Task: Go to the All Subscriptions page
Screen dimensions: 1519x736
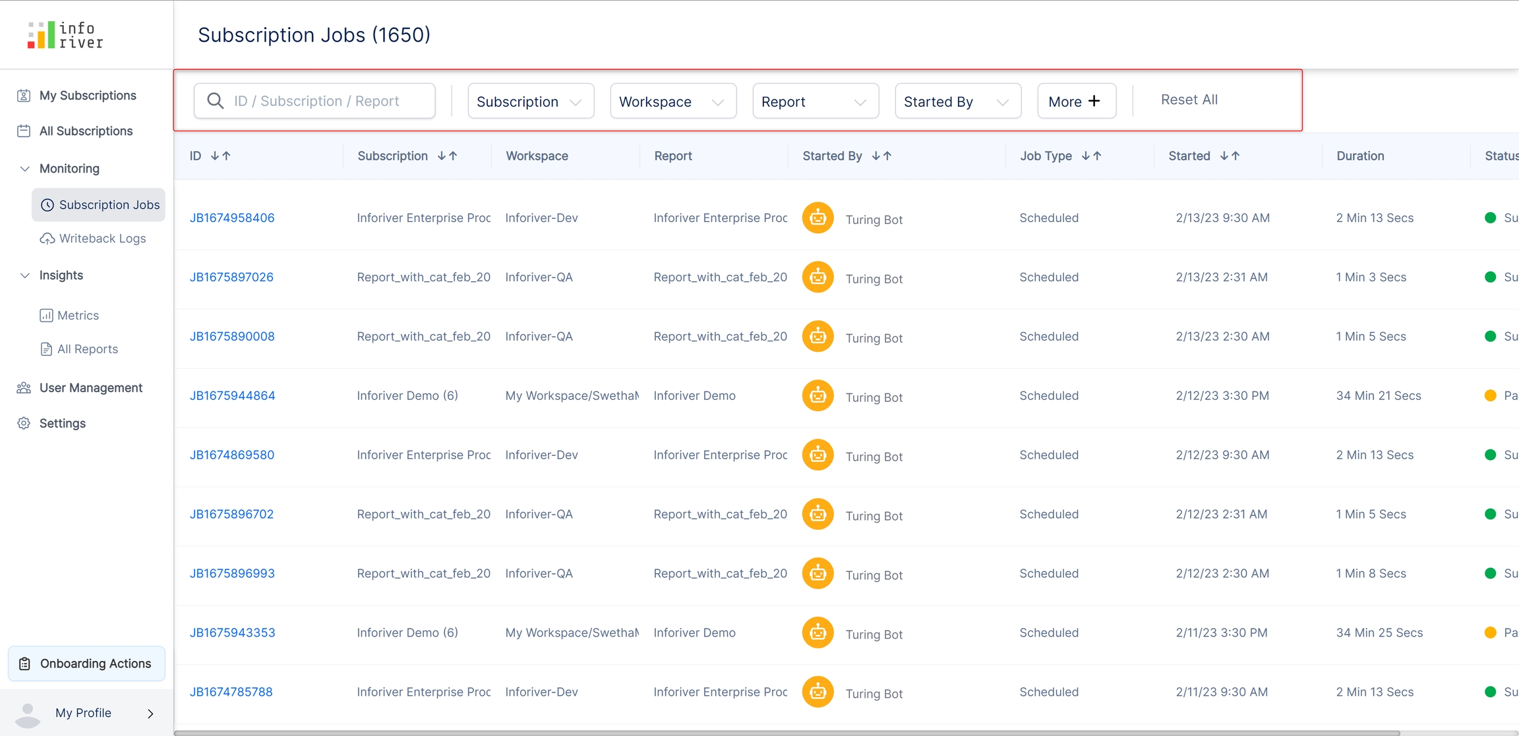Action: 86,131
